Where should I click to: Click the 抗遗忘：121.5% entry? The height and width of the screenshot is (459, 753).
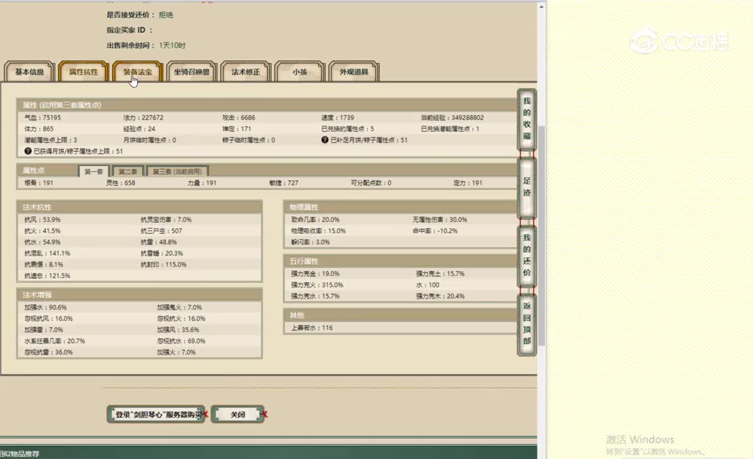click(47, 276)
